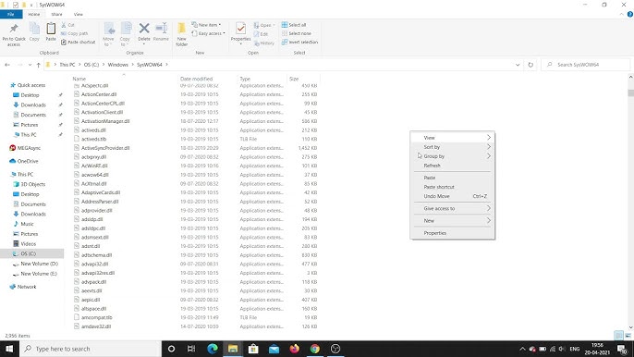Open the Sort by submenu
Viewport: 634px width, 357px height.
[x=453, y=147]
